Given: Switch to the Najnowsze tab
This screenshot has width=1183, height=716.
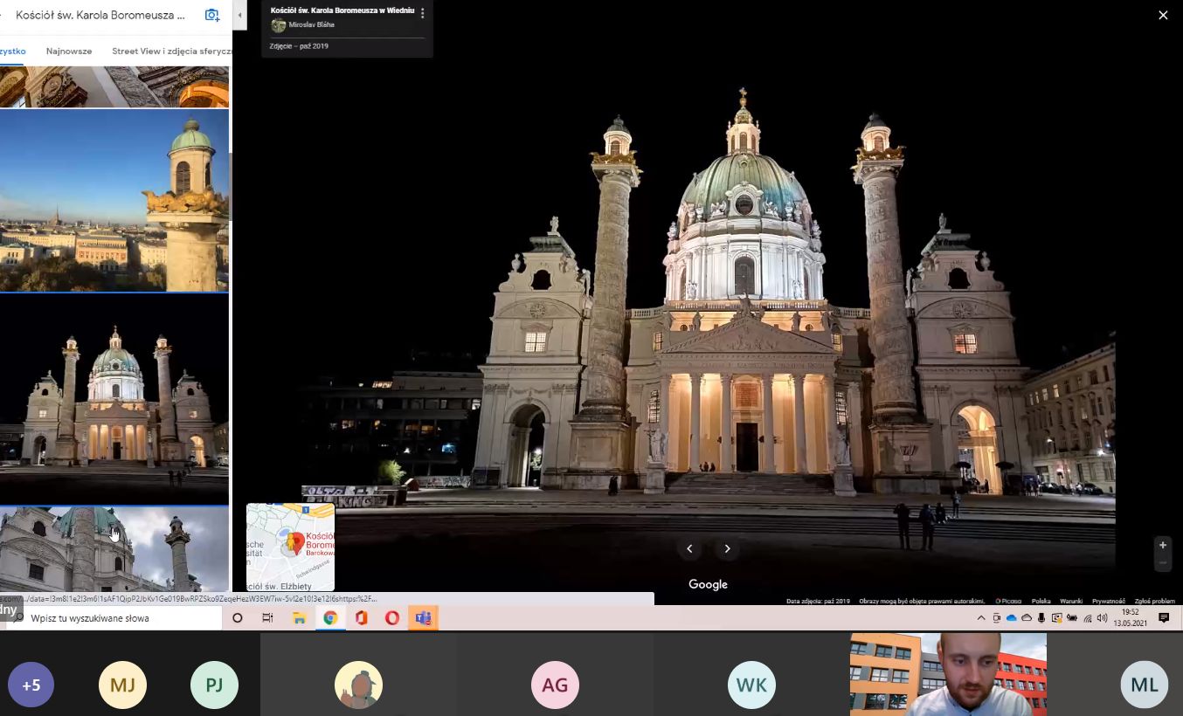Looking at the screenshot, I should (69, 51).
